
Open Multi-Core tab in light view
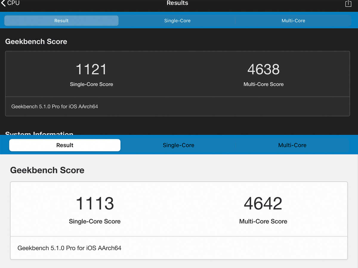(292, 145)
